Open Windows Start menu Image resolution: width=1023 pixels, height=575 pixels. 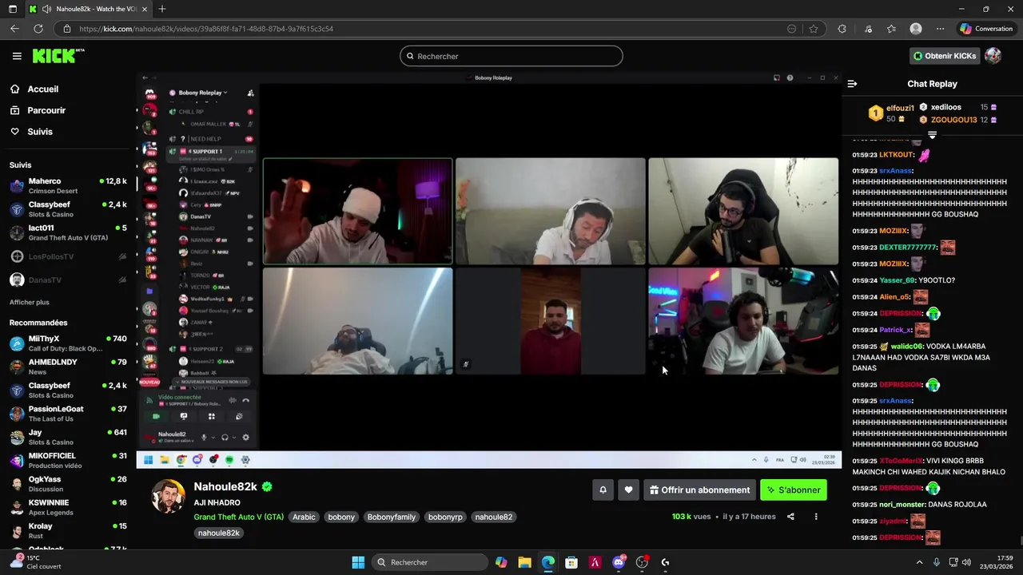pos(358,562)
